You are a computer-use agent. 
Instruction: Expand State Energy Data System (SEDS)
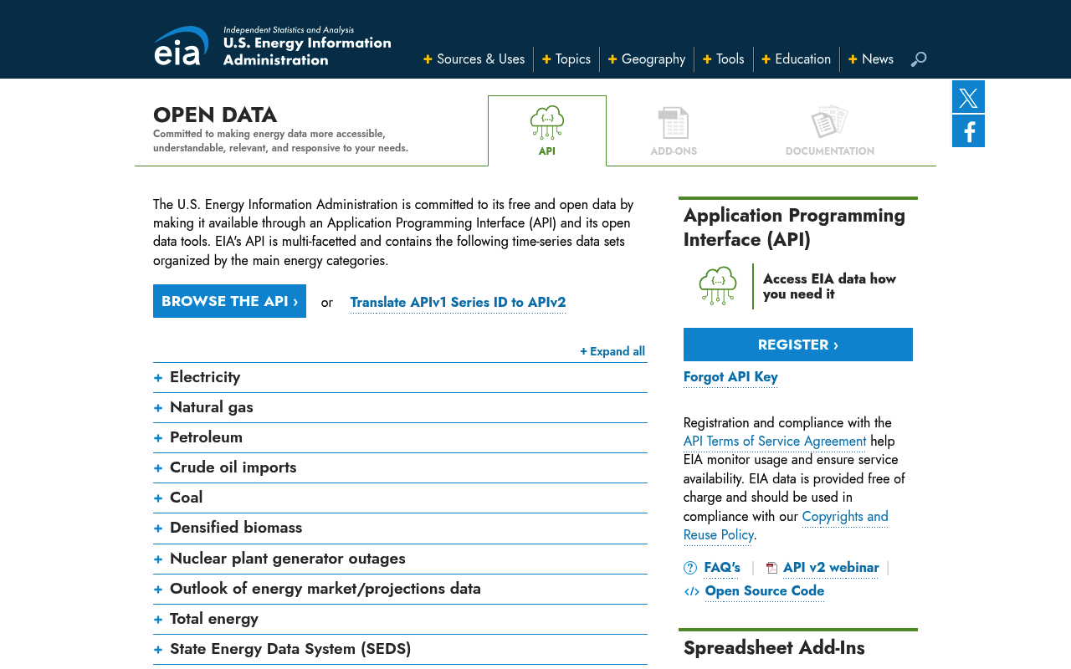click(x=400, y=649)
